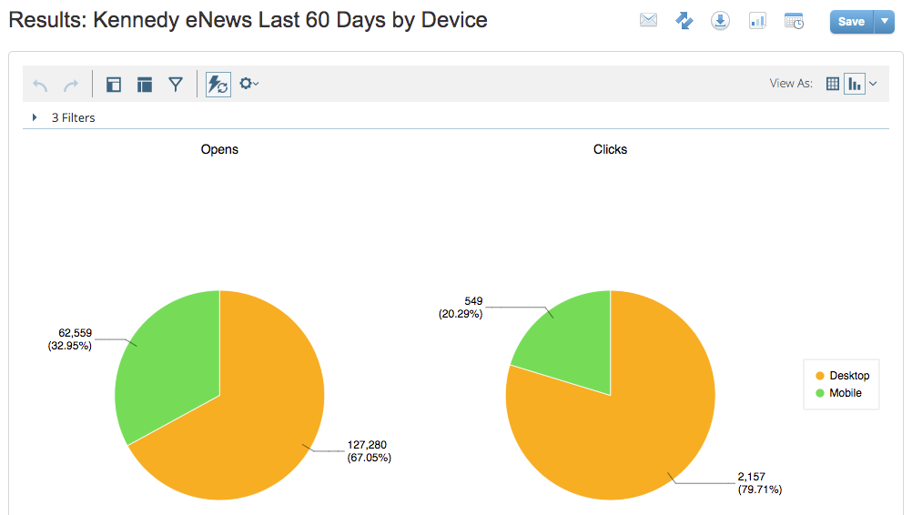Open the filter funnel tool
Image resolution: width=912 pixels, height=515 pixels.
click(x=176, y=85)
